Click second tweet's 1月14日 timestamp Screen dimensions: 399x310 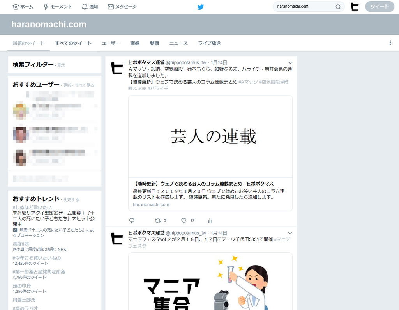[x=219, y=233]
